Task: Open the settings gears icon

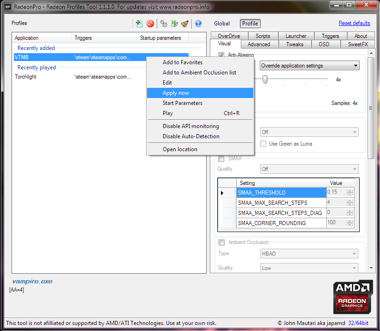Action: pyautogui.click(x=164, y=24)
